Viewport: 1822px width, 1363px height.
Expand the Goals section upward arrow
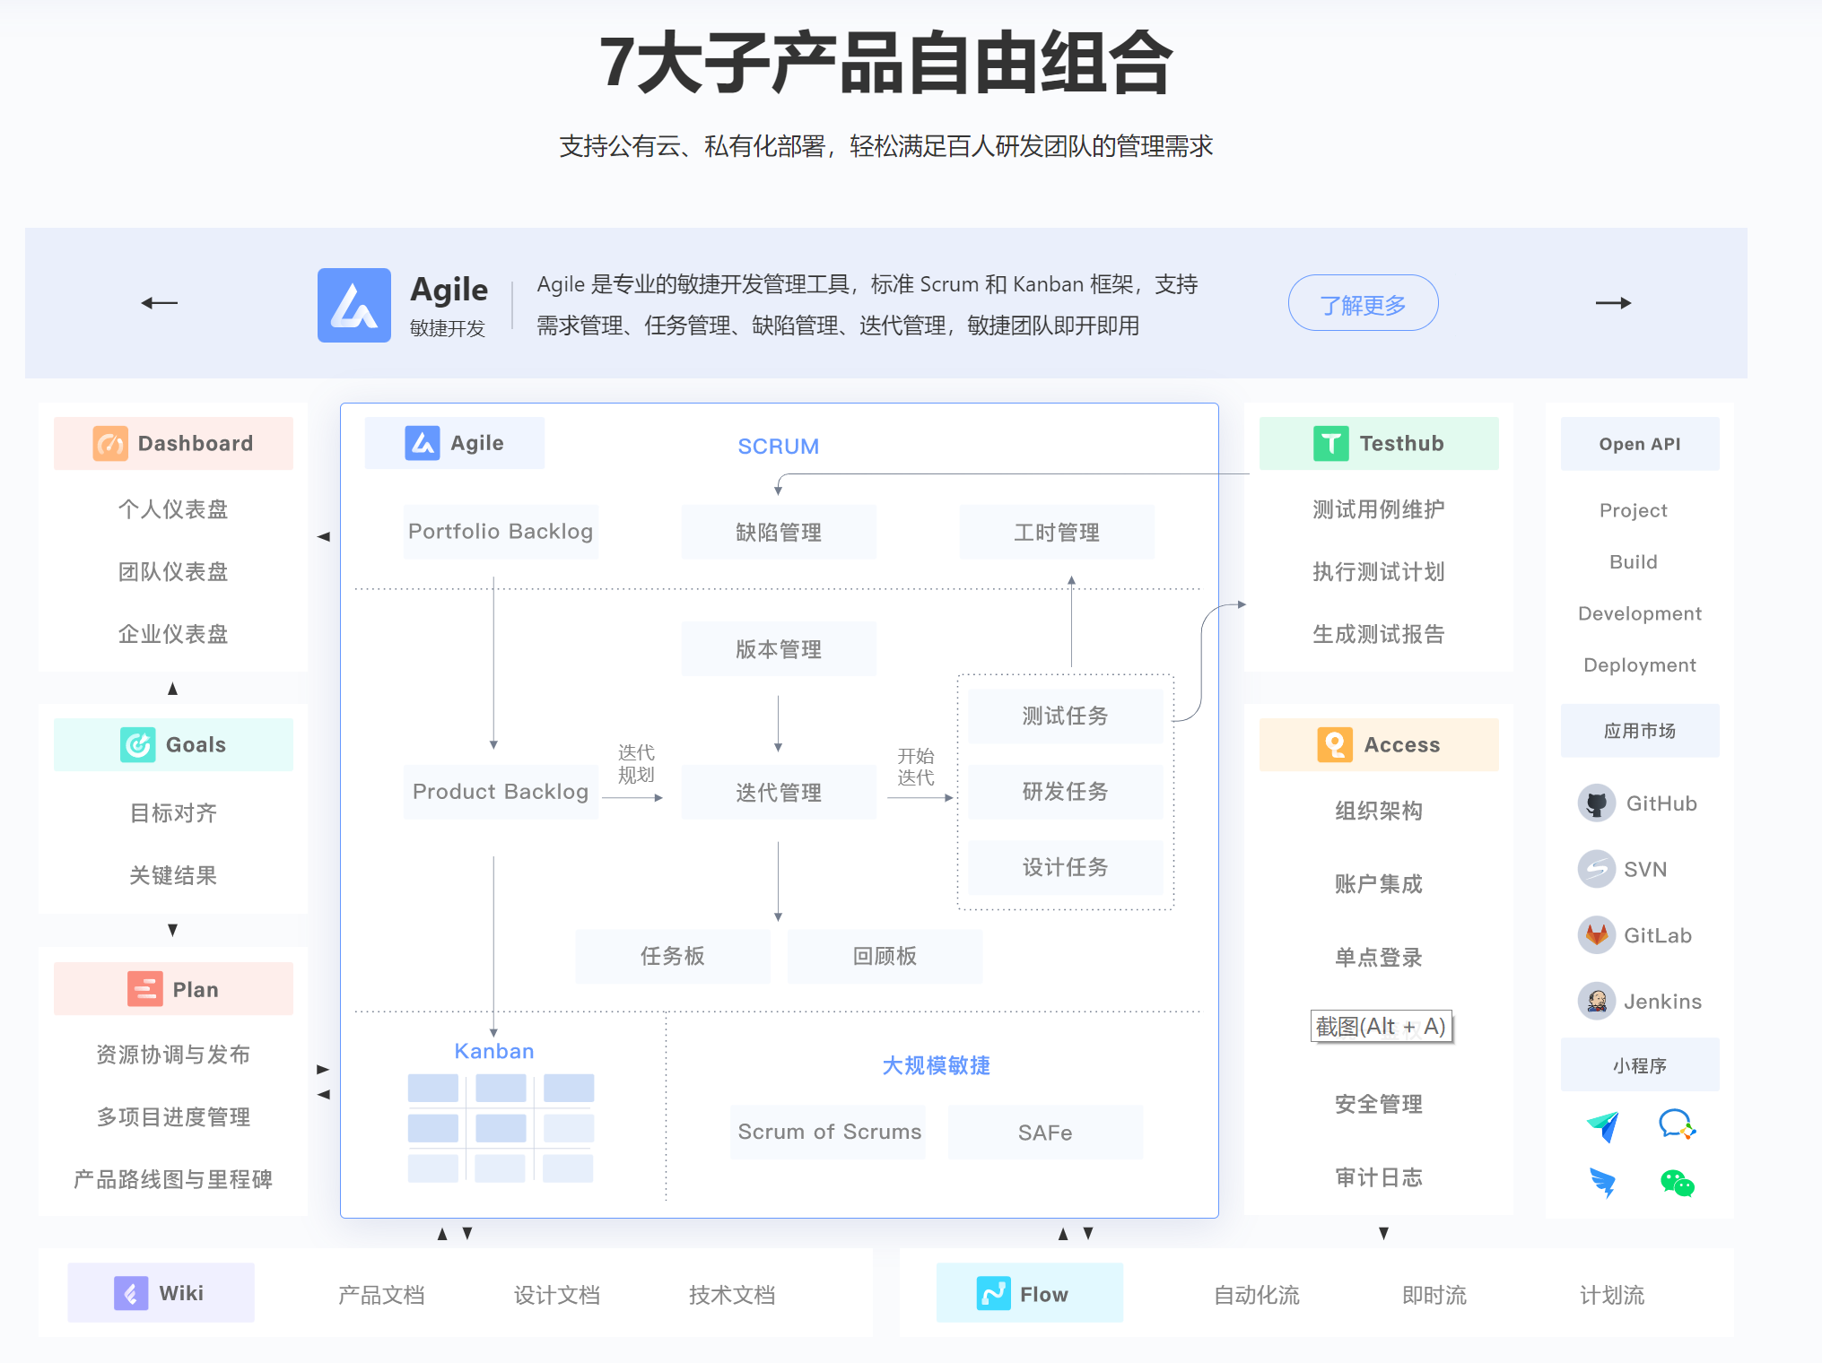click(x=172, y=689)
